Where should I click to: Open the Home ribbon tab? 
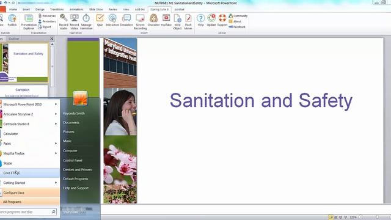(13, 9)
